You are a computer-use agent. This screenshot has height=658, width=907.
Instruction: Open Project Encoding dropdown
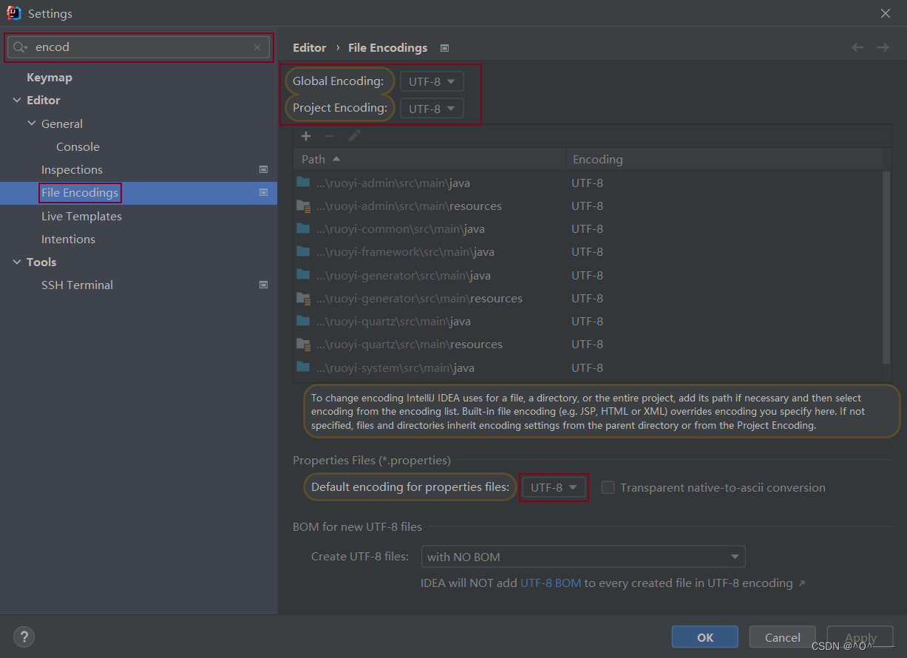pyautogui.click(x=432, y=108)
